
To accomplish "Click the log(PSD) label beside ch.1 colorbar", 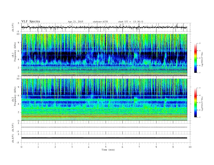I will tap(202, 59).
